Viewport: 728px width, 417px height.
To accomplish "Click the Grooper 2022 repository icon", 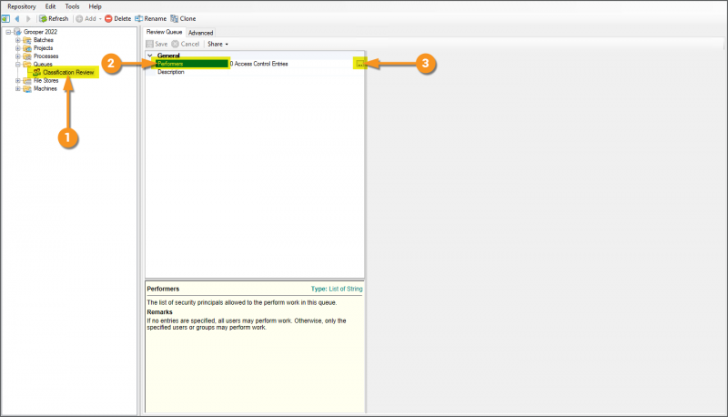I will click(x=17, y=32).
